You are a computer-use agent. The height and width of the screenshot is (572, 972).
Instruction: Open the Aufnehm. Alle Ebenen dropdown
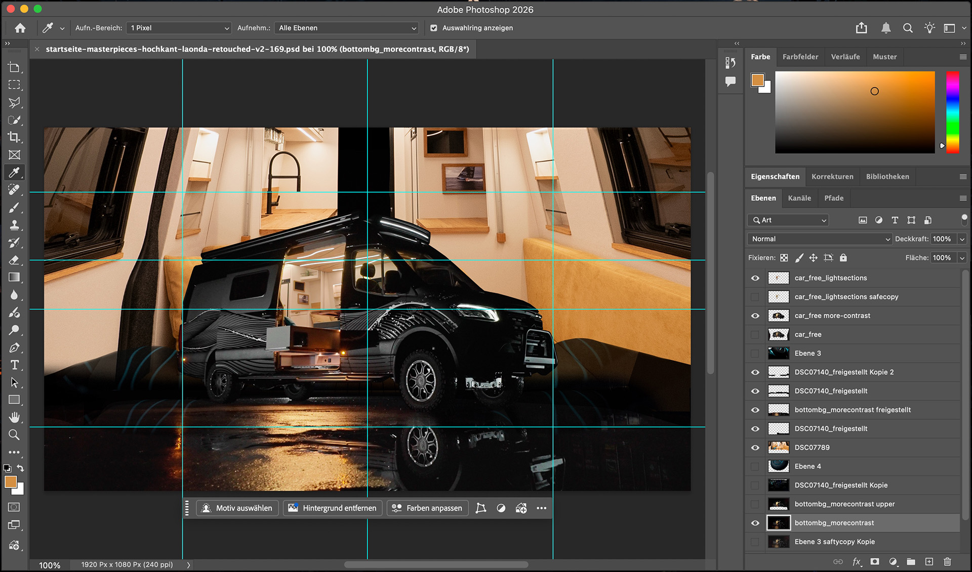(347, 28)
